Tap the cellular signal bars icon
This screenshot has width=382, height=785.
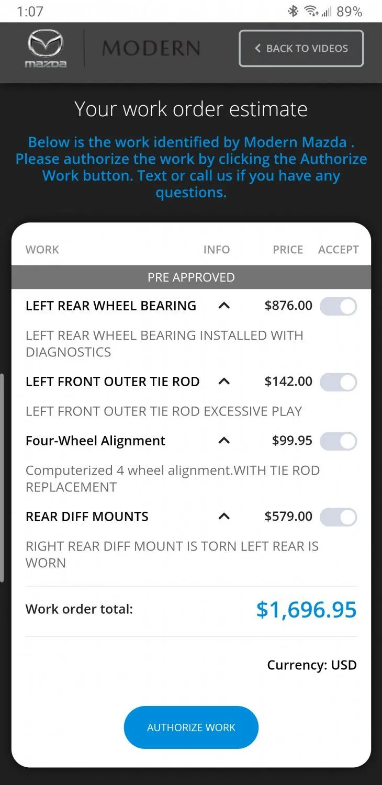click(x=327, y=12)
